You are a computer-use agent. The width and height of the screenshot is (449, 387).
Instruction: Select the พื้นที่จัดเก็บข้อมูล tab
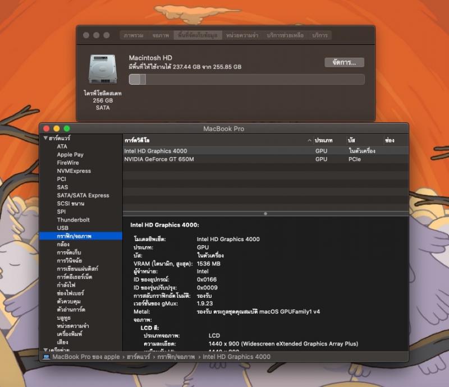pos(198,35)
